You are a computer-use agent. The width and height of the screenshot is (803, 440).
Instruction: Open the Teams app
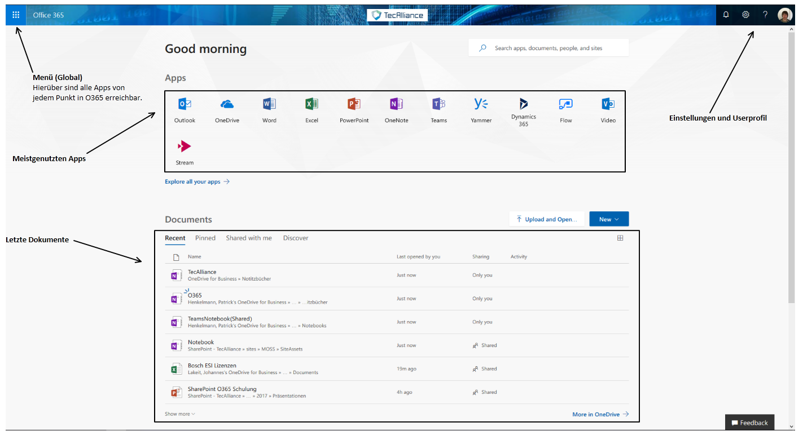438,110
